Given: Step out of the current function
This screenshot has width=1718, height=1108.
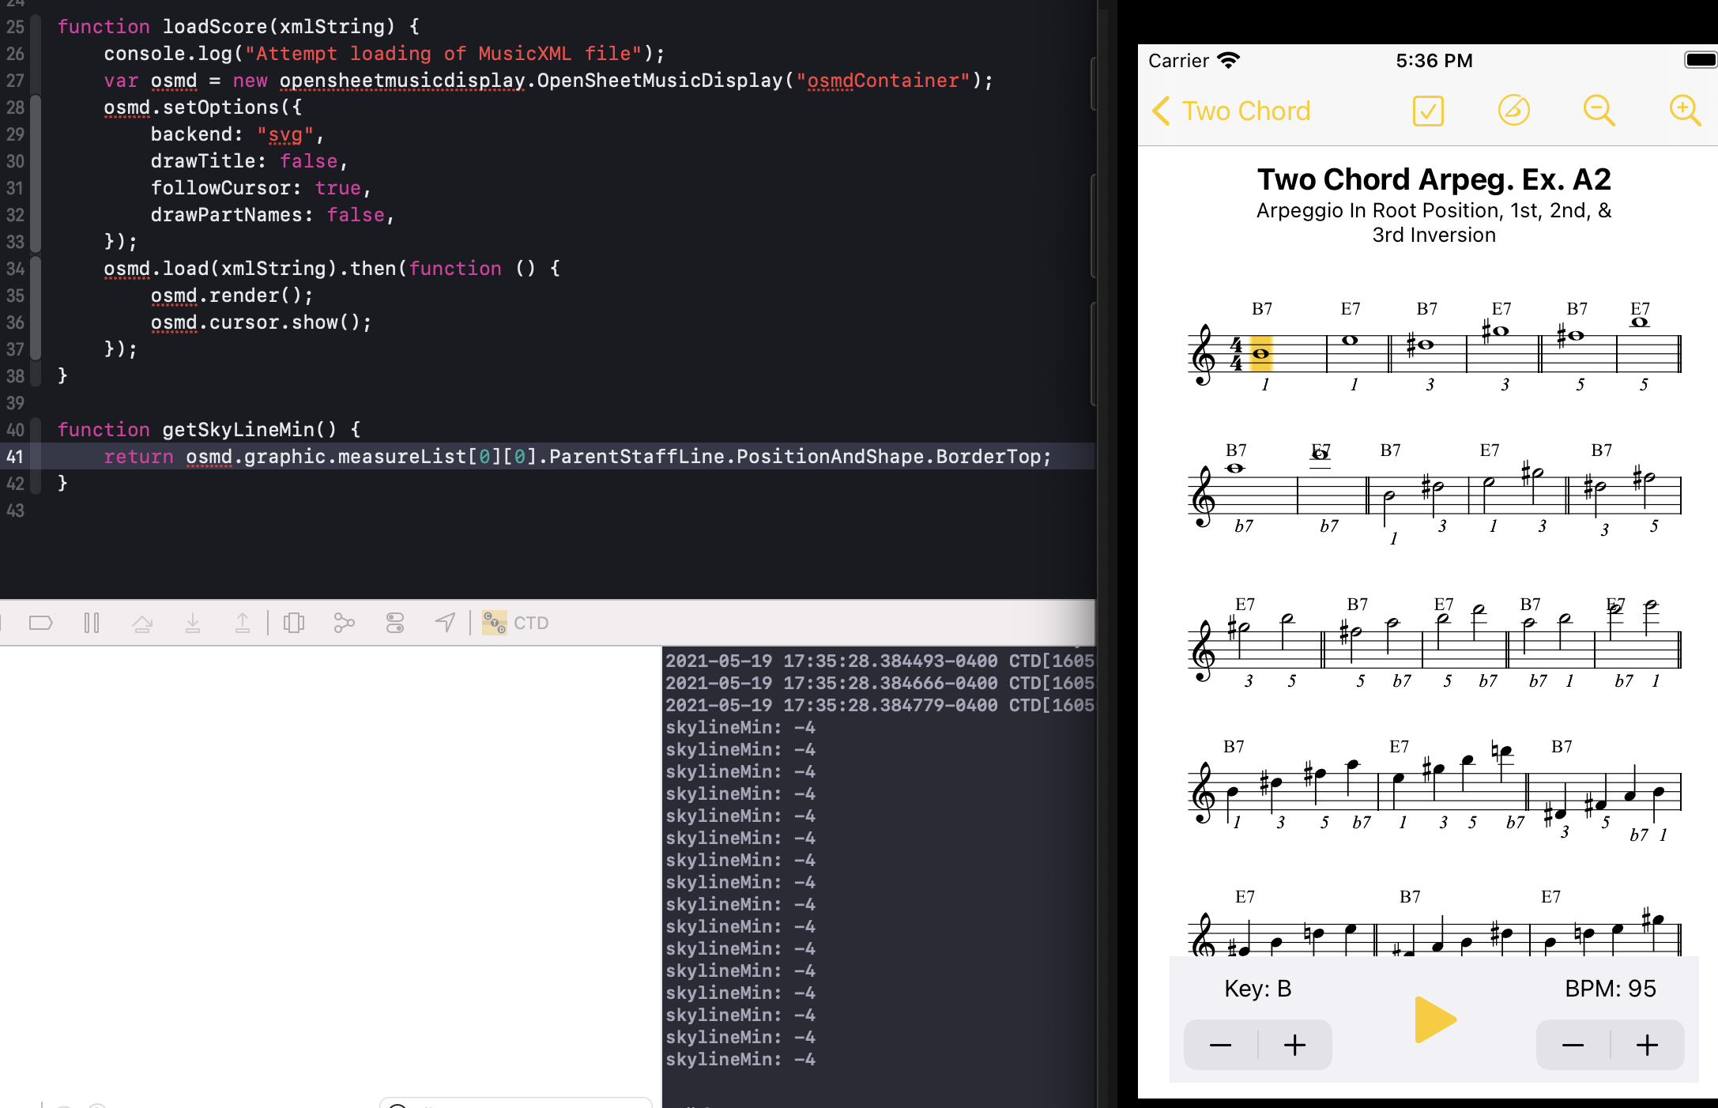Looking at the screenshot, I should point(243,623).
